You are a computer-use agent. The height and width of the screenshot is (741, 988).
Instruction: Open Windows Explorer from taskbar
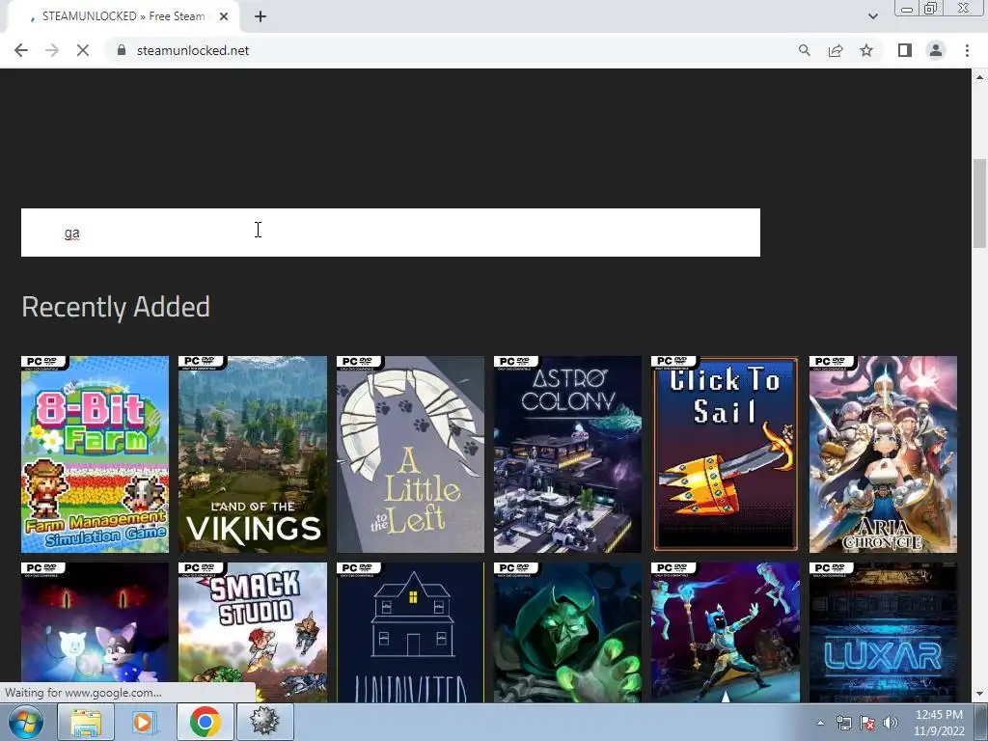click(86, 722)
